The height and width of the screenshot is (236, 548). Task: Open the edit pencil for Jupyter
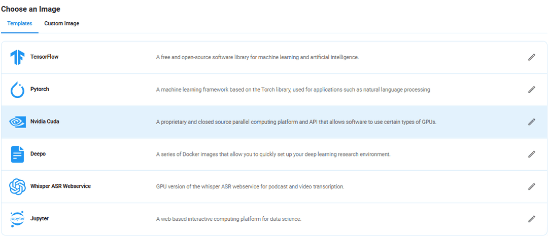[x=532, y=219]
